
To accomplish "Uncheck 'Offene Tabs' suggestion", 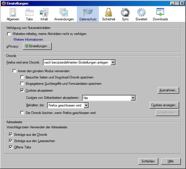I will coord(11,147).
